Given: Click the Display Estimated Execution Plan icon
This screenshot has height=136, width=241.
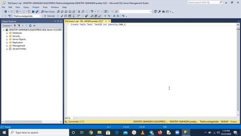Looking at the screenshot, I should 66,16.
